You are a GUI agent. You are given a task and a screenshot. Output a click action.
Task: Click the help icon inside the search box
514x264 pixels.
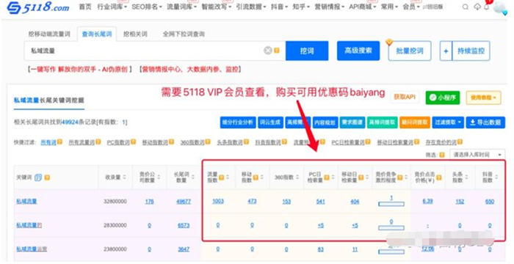pyautogui.click(x=277, y=51)
